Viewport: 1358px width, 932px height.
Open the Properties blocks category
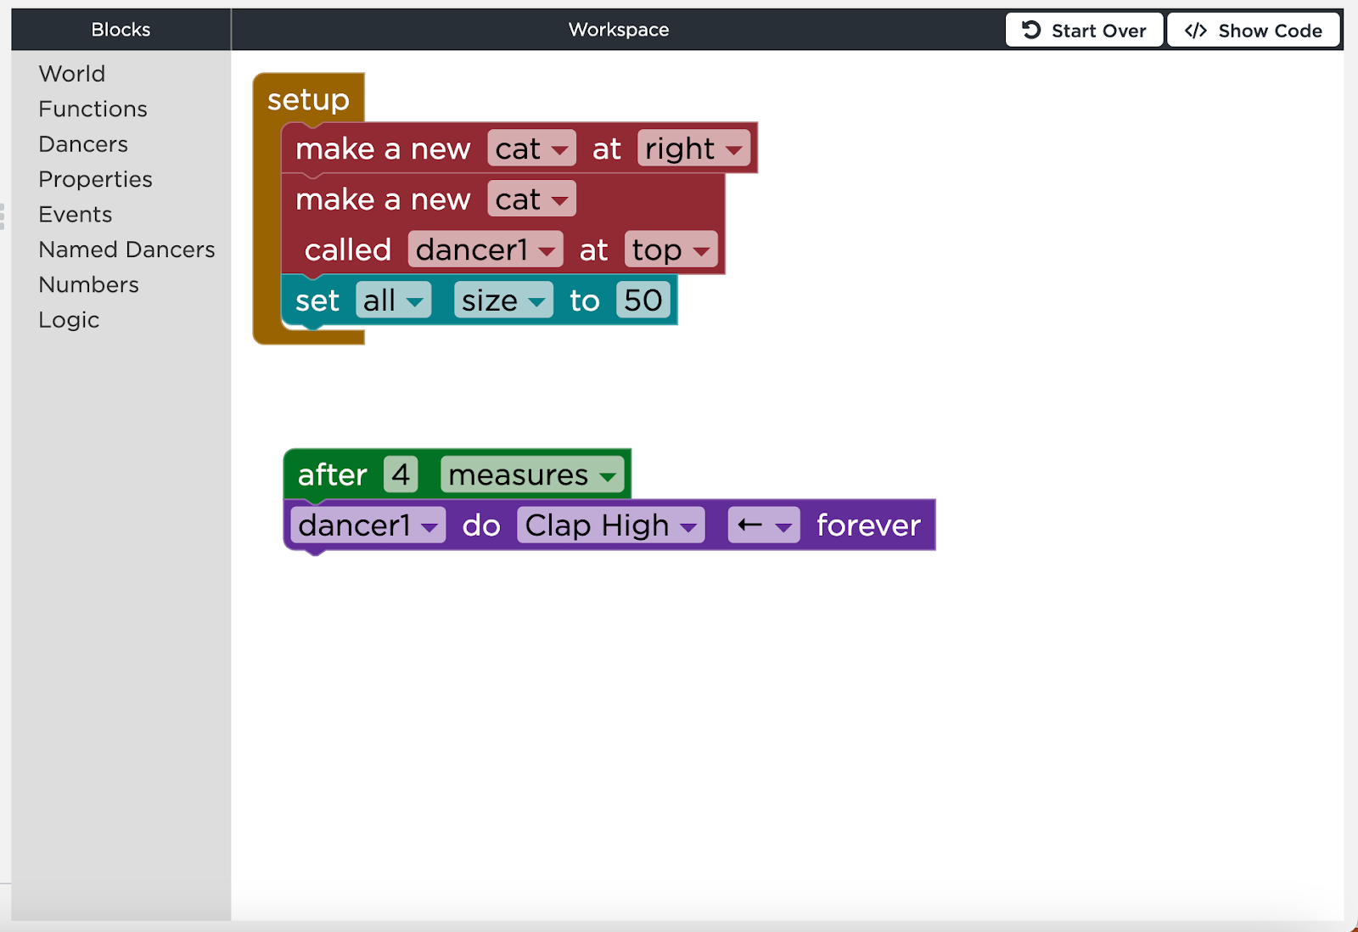(95, 179)
